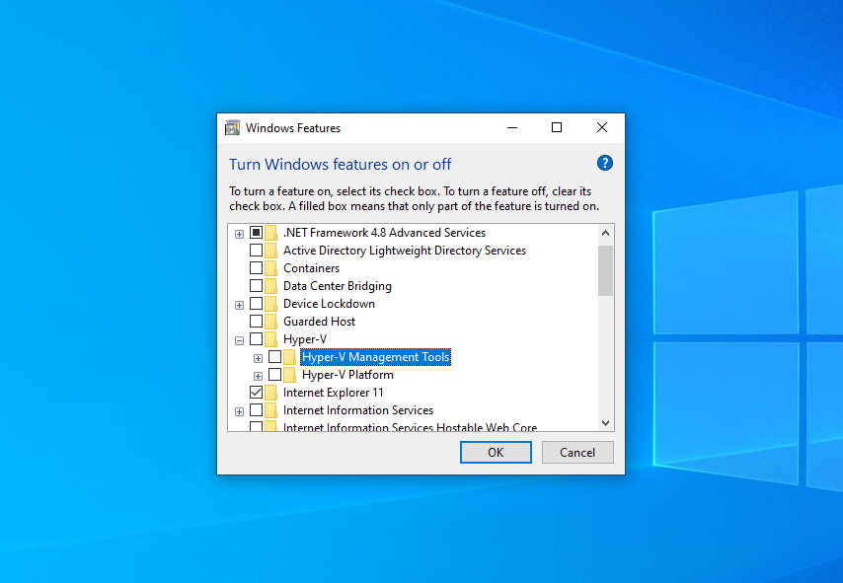The height and width of the screenshot is (583, 843).
Task: Select the Internet Information Services label
Action: click(358, 410)
